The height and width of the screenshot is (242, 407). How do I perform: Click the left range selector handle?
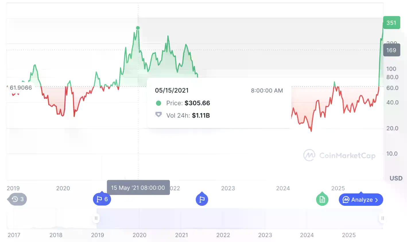click(96, 218)
